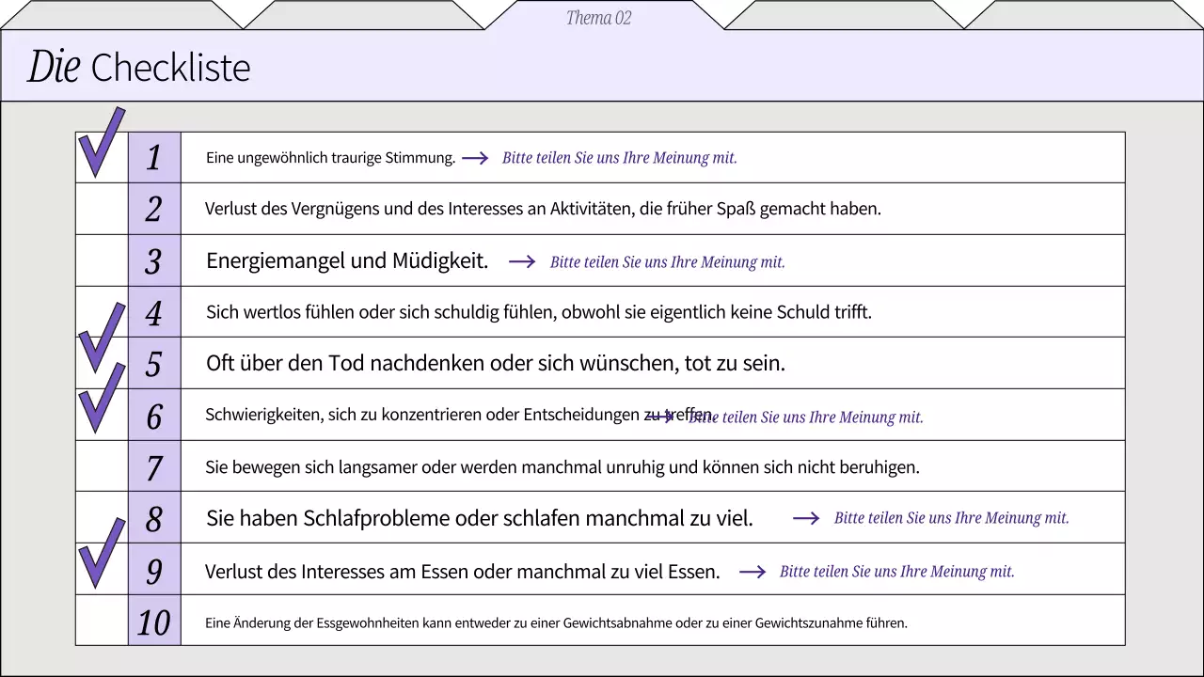This screenshot has height=677, width=1204.
Task: Check the box beside item 7
Action: coord(101,465)
